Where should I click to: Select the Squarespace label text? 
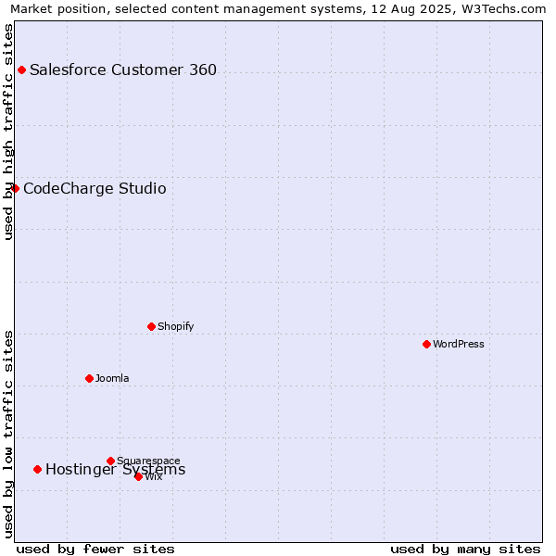point(148,461)
